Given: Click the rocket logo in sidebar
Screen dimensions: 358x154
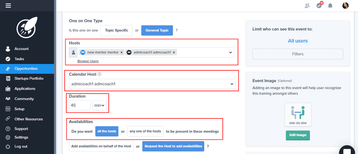Looking at the screenshot, I should tap(27, 27).
